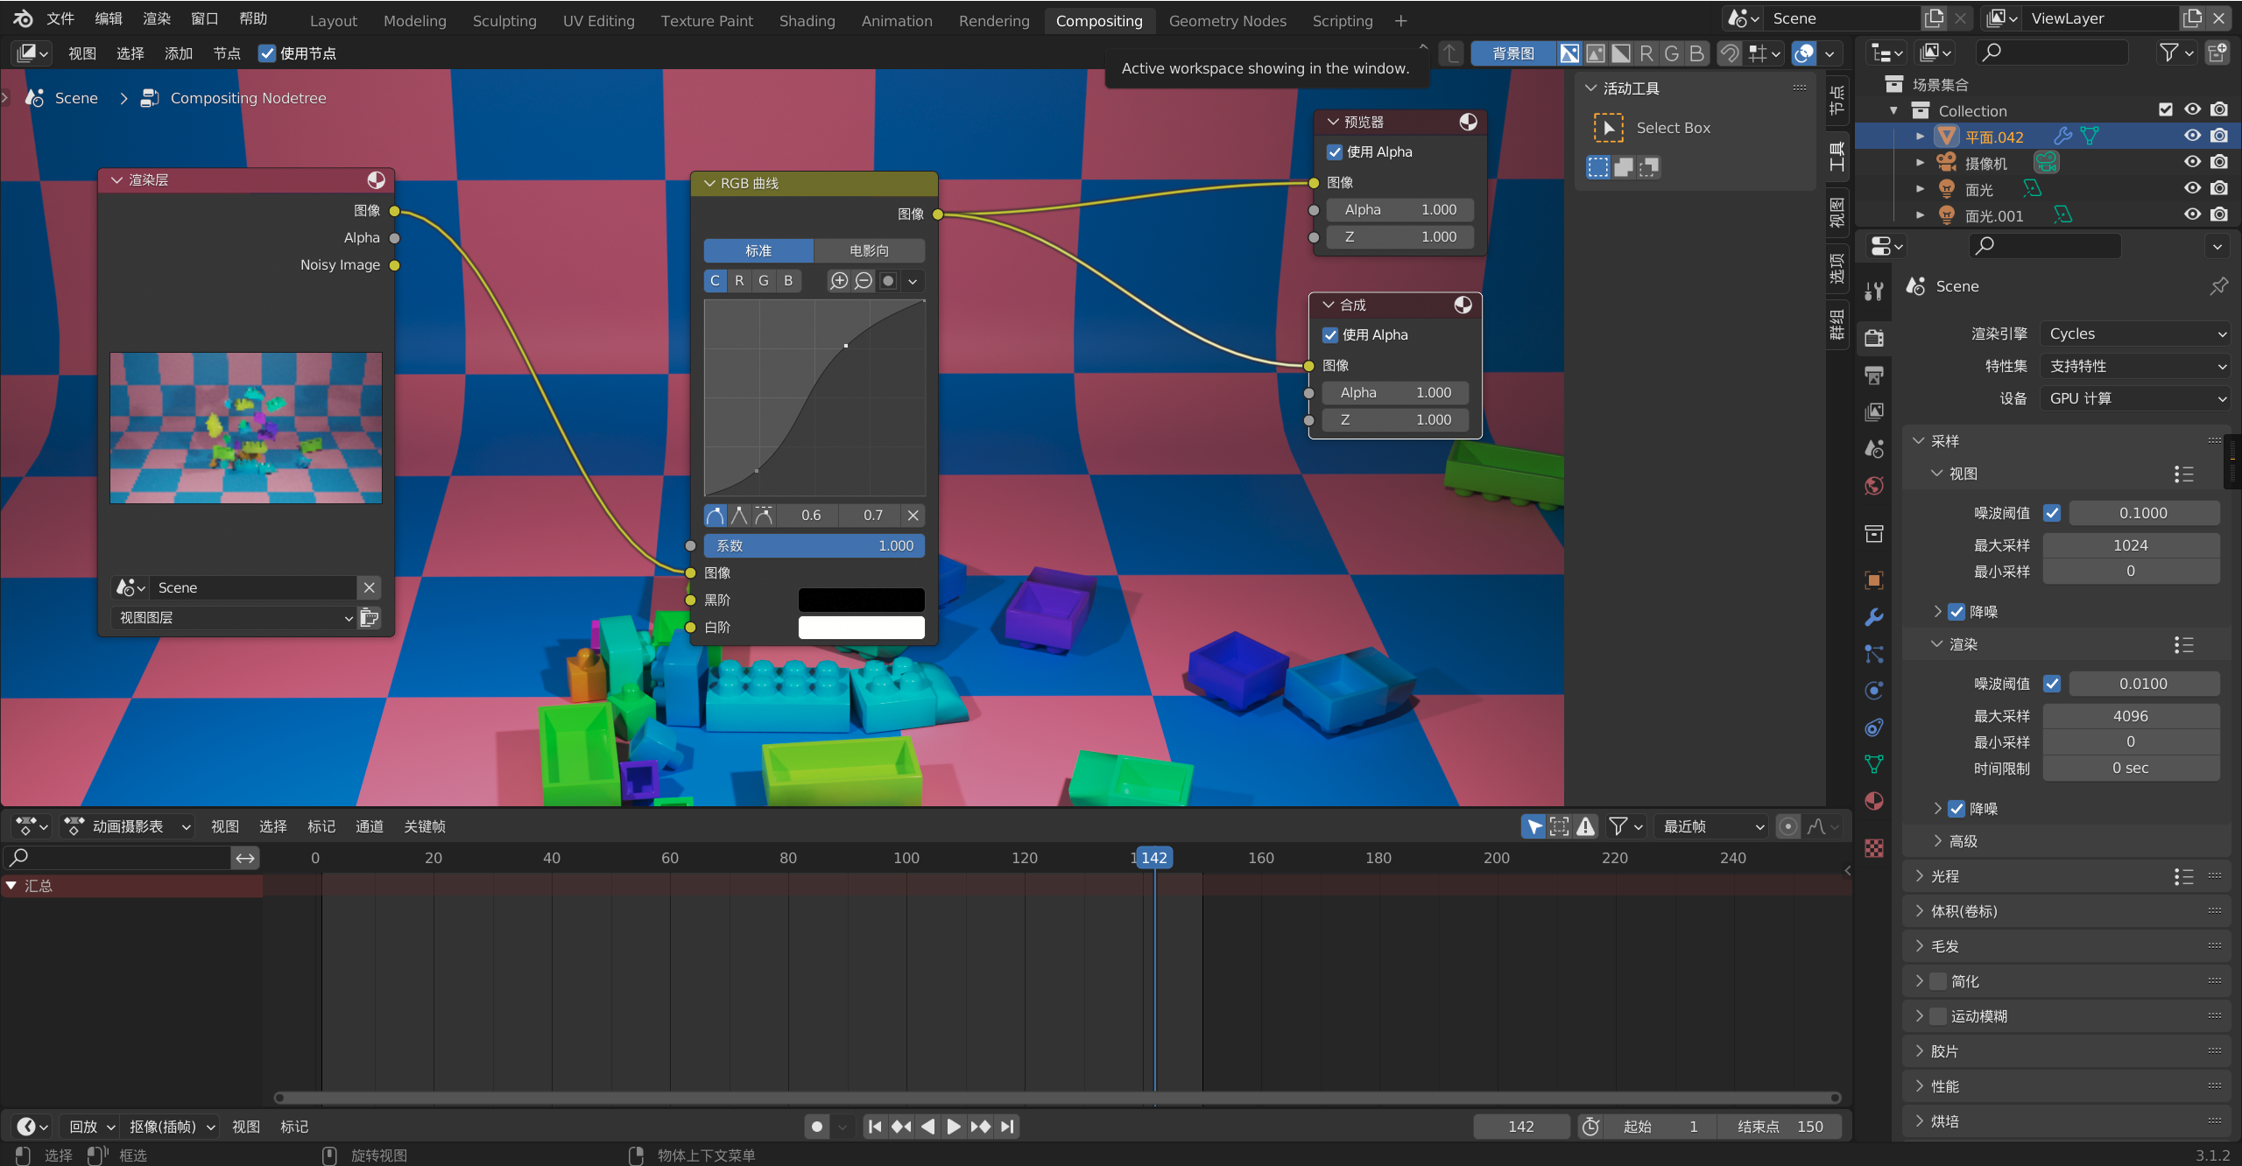Toggle Use Alpha in the Composite node
2242x1166 pixels.
pos(1330,335)
